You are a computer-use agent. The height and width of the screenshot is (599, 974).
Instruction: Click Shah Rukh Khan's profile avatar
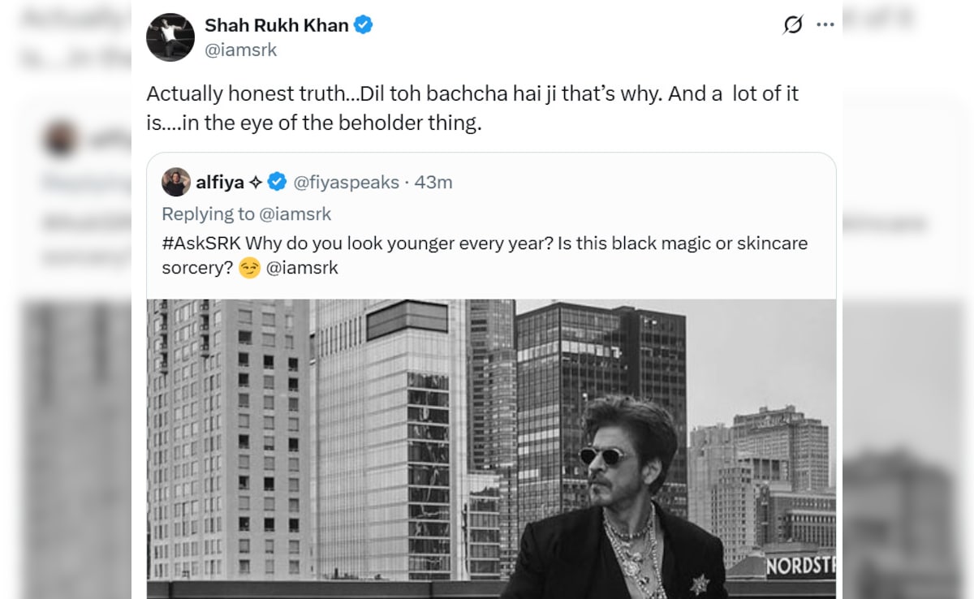coord(170,37)
